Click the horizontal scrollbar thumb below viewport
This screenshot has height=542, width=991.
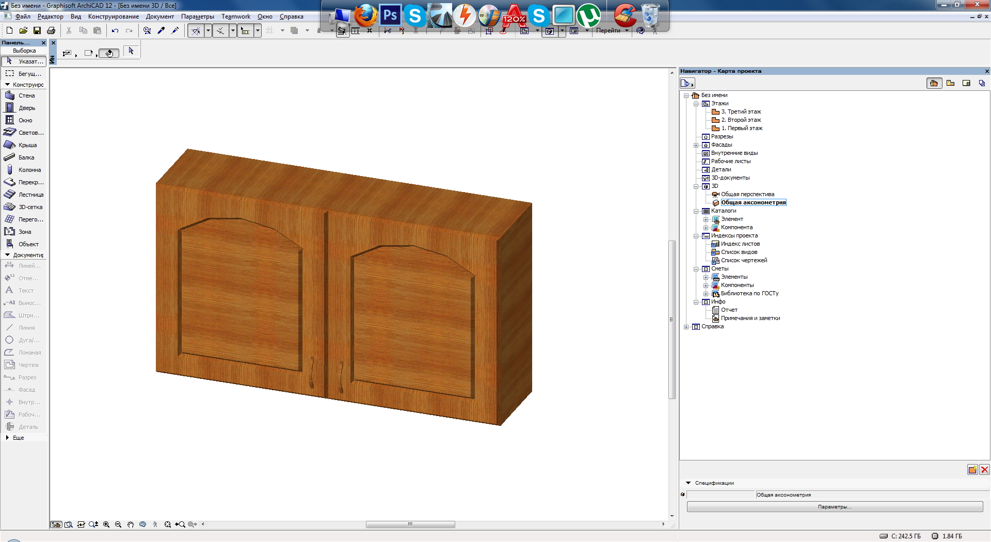click(410, 524)
